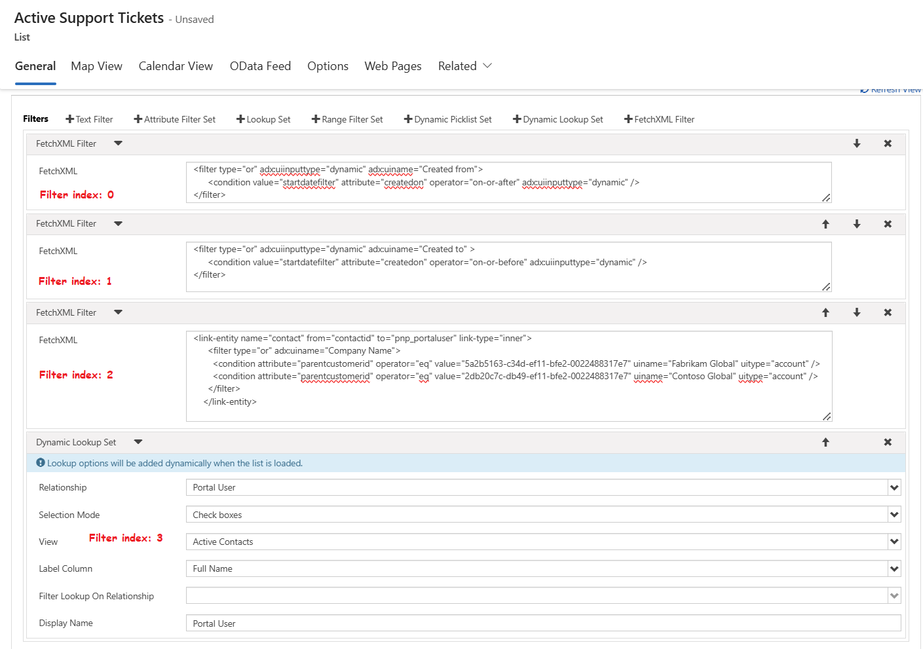Collapse the first FetchXML Filter header caret
923x649 pixels.
[118, 144]
